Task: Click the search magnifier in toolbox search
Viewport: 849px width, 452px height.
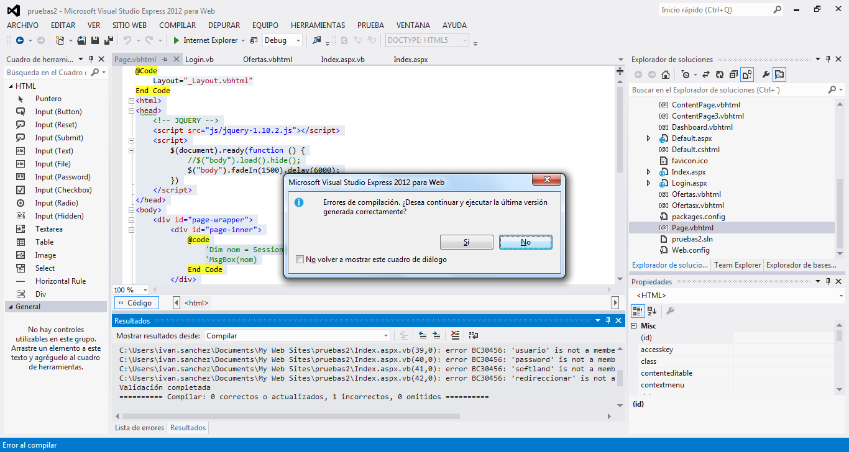Action: (x=96, y=73)
